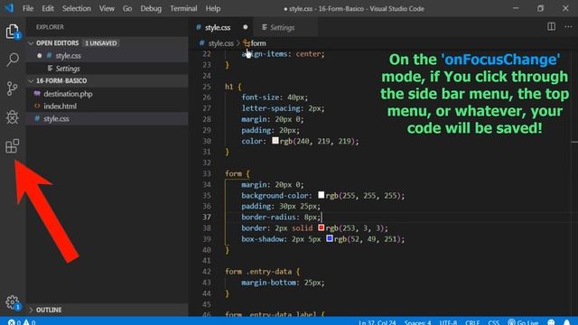Screen dimensions: 578x325
Task: Click the UTF-8 encoding entry
Action: (448, 322)
